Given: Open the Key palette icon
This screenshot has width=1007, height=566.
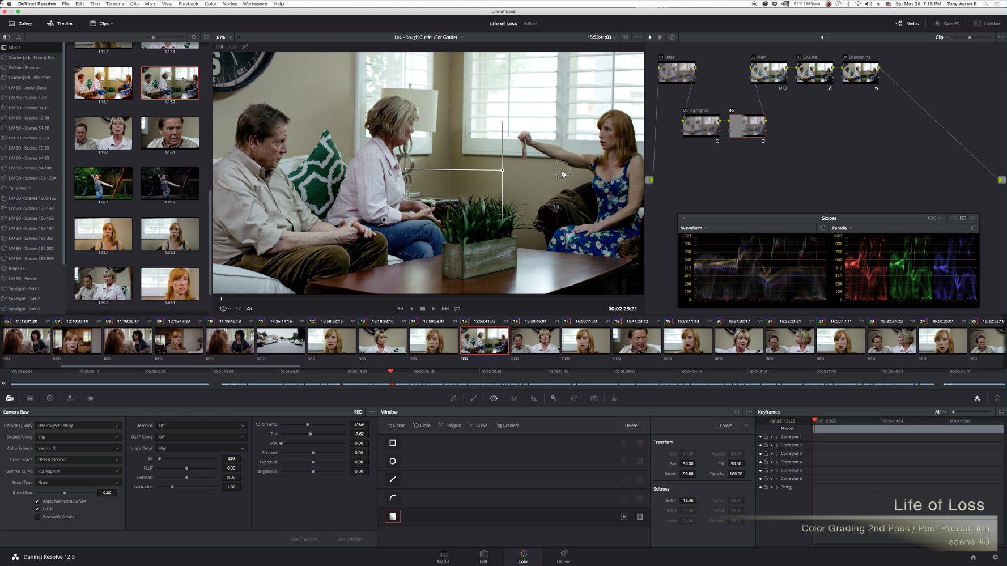Looking at the screenshot, I should tap(554, 398).
